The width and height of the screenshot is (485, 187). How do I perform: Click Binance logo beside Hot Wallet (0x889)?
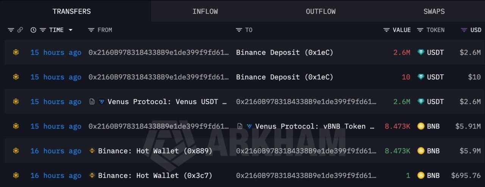(92, 151)
